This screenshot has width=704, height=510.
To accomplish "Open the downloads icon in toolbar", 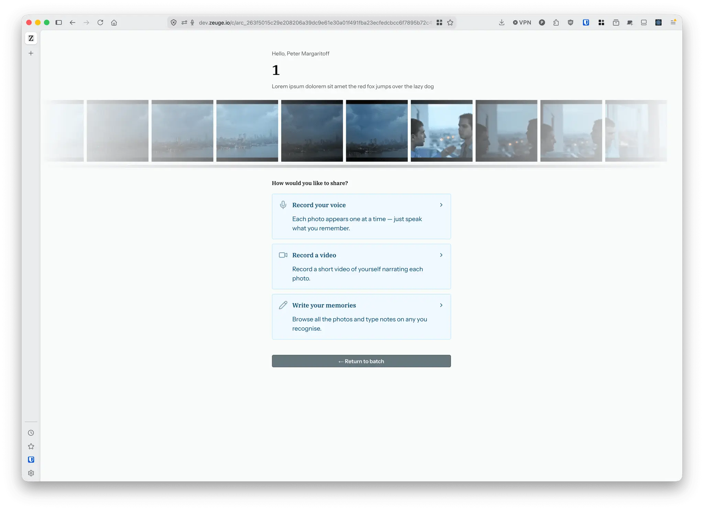I will 502,23.
